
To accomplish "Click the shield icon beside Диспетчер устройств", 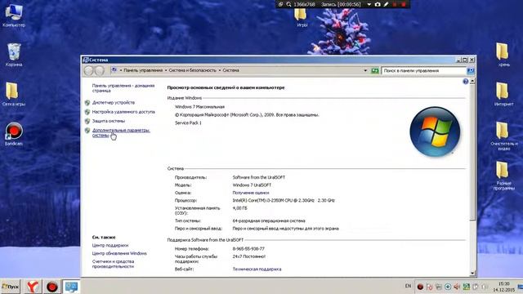I will [x=87, y=103].
